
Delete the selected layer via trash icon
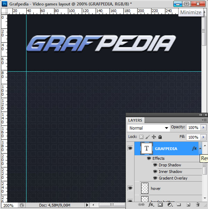click(x=198, y=204)
